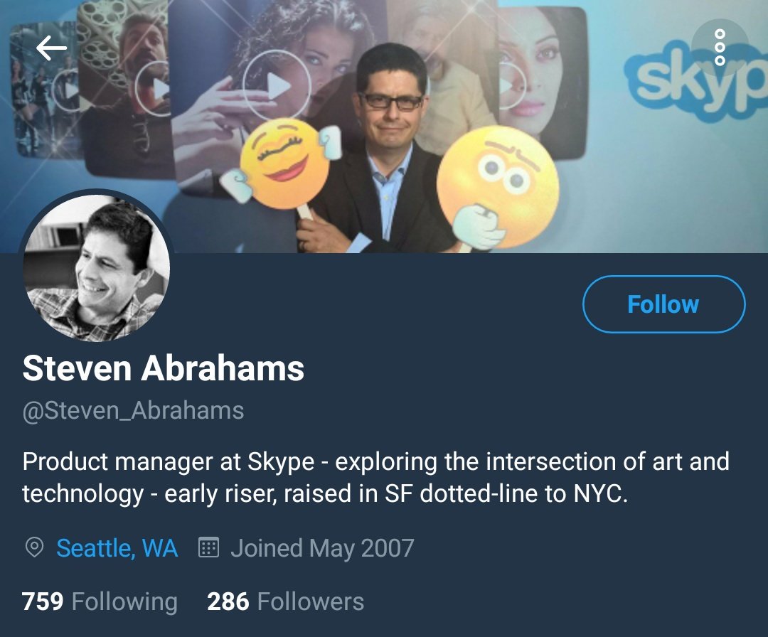Viewport: 768px width, 637px height.
Task: Open the Seattle, WA location link
Action: point(117,548)
